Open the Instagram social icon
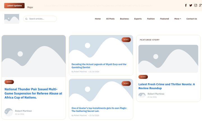 pos(196,5)
